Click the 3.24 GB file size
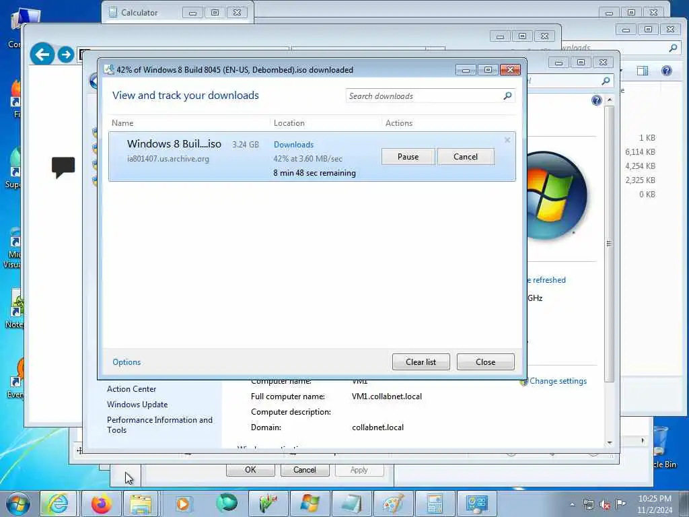689x517 pixels. 245,145
